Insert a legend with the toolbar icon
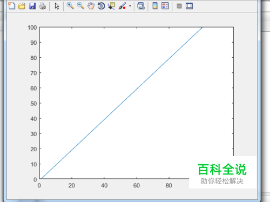The width and height of the screenshot is (270, 202). pyautogui.click(x=165, y=6)
